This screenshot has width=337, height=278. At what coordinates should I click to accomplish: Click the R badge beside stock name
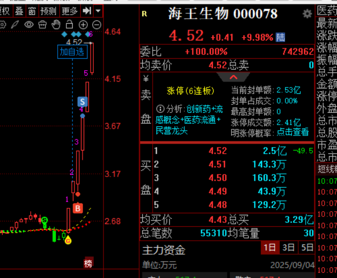(x=145, y=14)
